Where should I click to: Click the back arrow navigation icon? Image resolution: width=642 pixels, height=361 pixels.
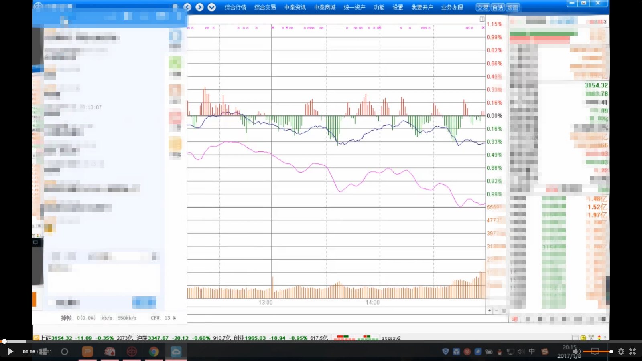click(187, 7)
